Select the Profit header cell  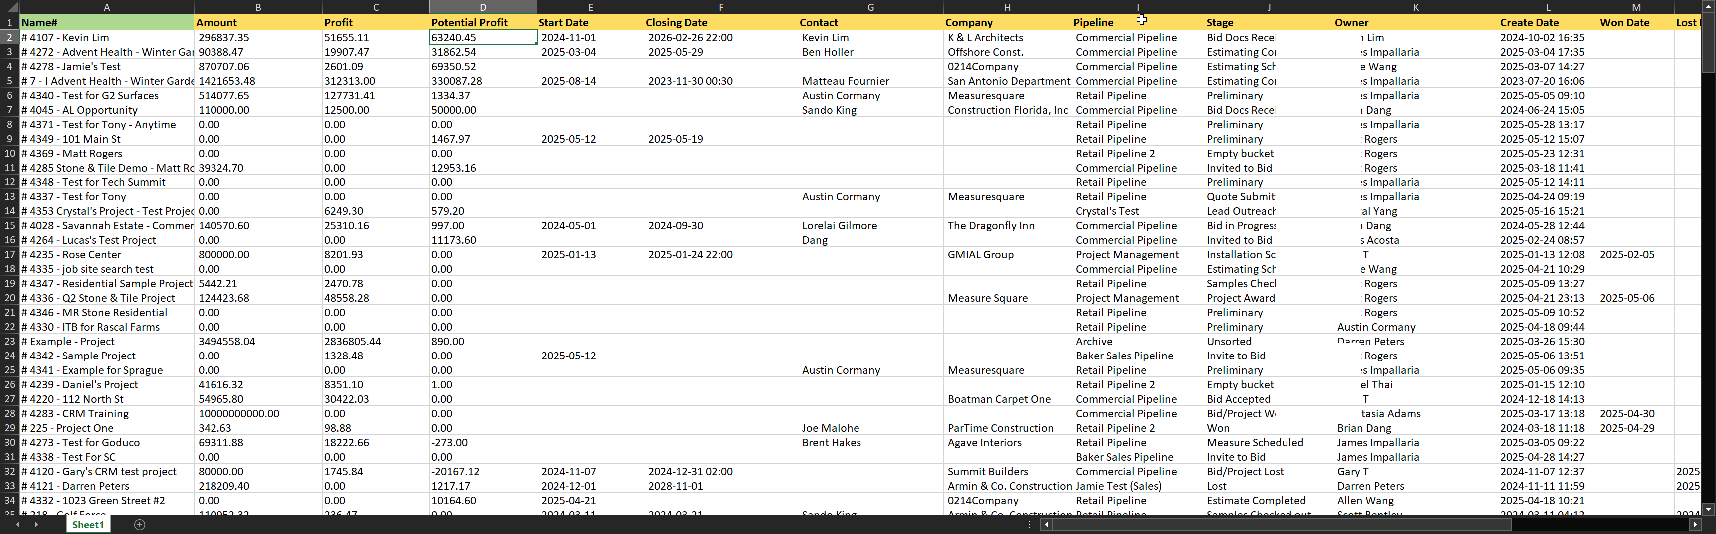[x=376, y=22]
